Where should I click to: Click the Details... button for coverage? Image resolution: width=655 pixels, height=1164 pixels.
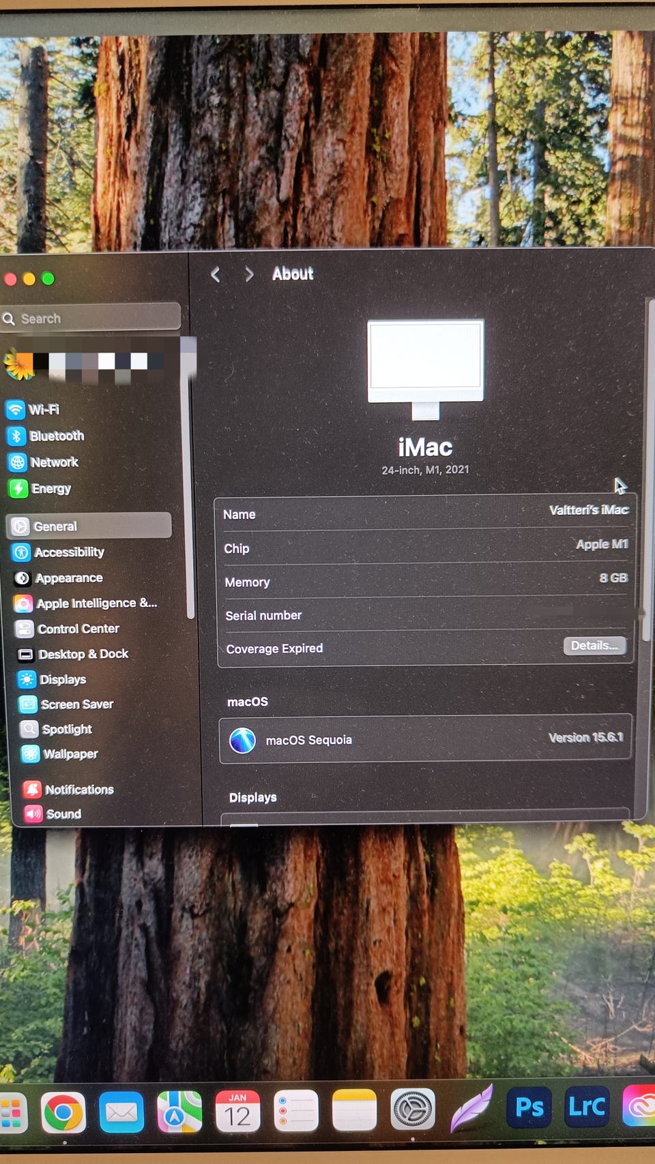point(595,645)
